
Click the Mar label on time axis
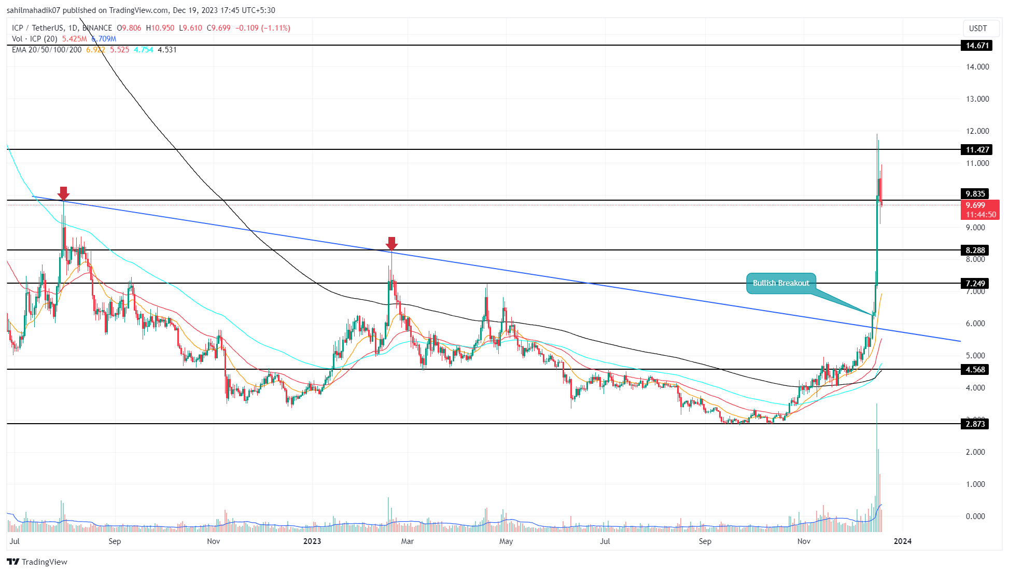pos(408,541)
